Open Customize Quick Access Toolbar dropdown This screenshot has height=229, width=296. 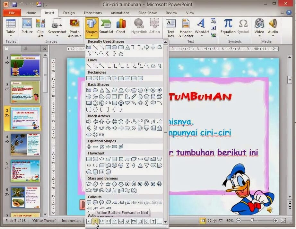[x=46, y=4]
